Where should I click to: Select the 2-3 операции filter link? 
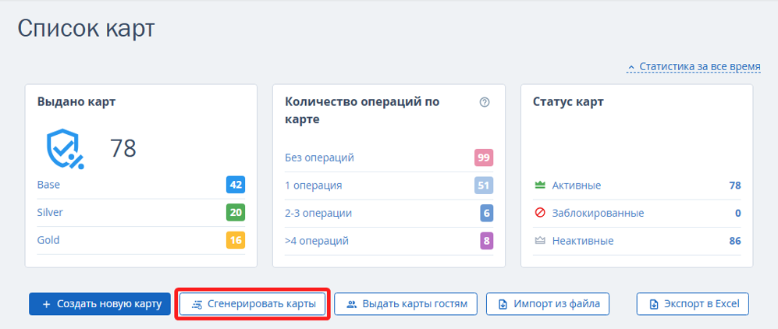[318, 214]
